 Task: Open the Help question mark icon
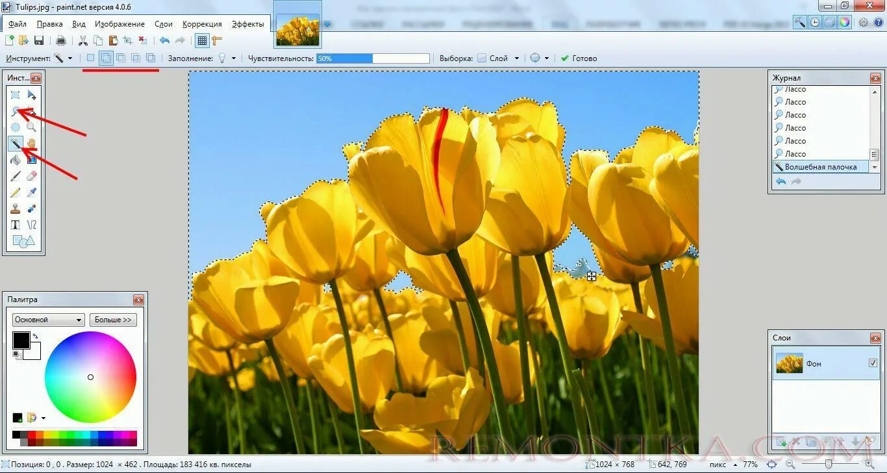(878, 22)
